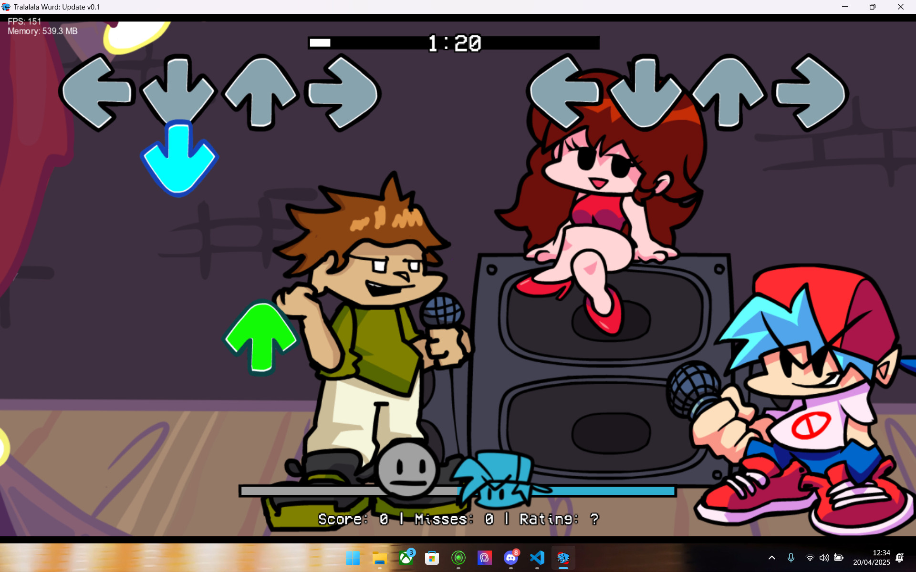Viewport: 916px width, 572px height.
Task: Click the running game's taskbar icon
Action: (563, 558)
